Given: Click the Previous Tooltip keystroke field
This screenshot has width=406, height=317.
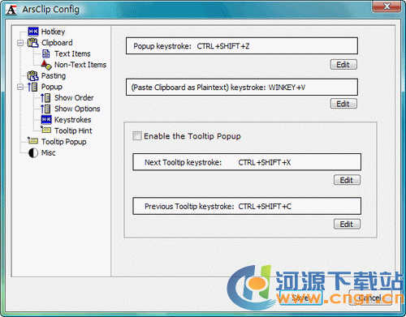Looking at the screenshot, I should tap(247, 206).
